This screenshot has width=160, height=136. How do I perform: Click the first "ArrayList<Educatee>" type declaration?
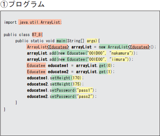click(48, 47)
